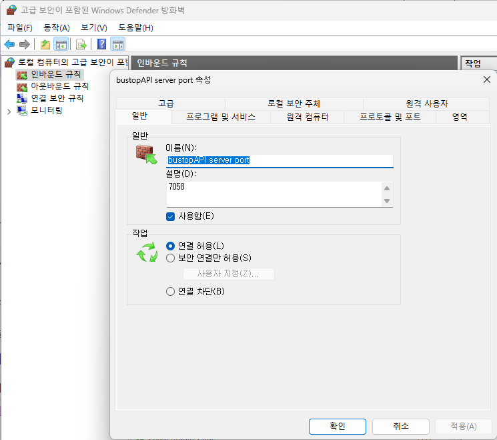Toggle the 사용함(E) checkbox

point(170,217)
